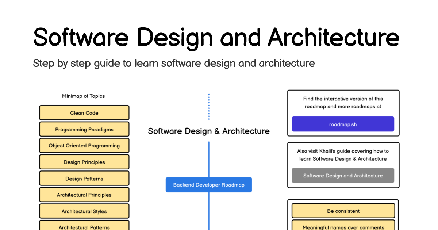The width and height of the screenshot is (438, 230).
Task: Open the Architectural Styles topic
Action: tap(84, 211)
